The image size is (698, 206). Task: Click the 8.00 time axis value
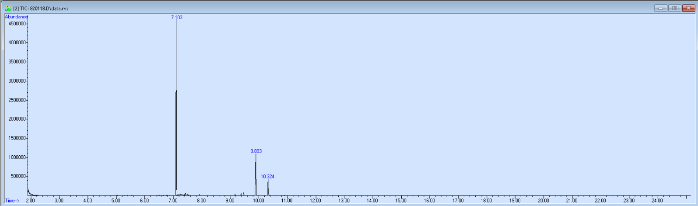coord(201,201)
